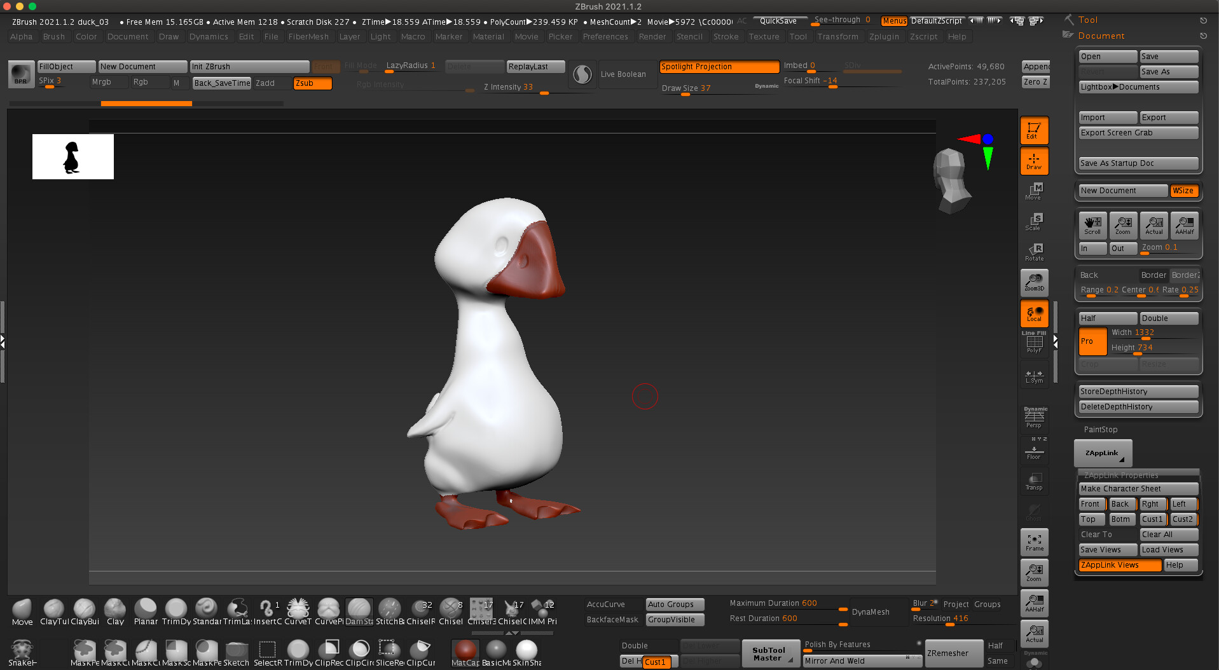Open the FiberMesh menu

pyautogui.click(x=309, y=36)
